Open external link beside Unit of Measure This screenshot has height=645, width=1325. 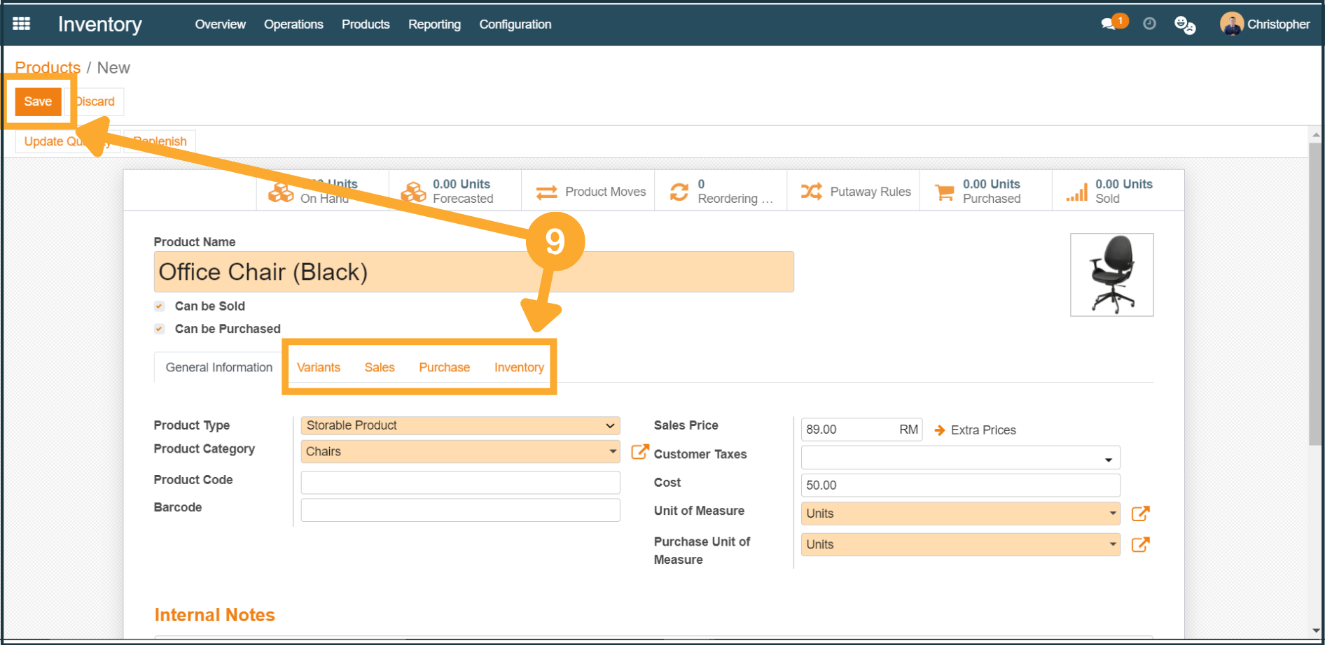pos(1140,513)
